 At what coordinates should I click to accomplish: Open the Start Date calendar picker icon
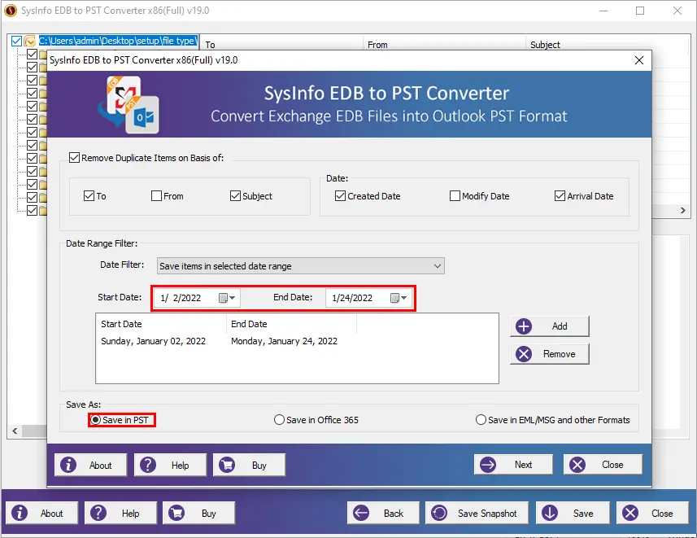point(223,298)
